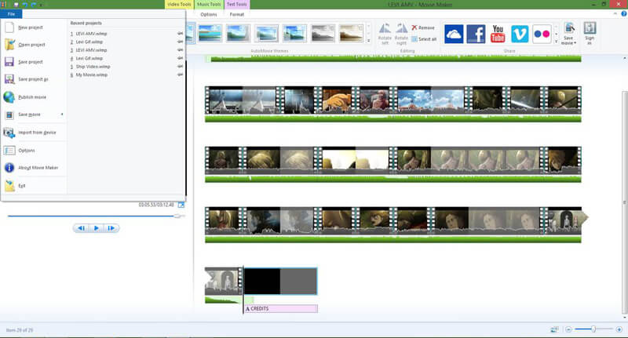Adjust the zoom time scale slider
The width and height of the screenshot is (628, 338).
pos(593,329)
